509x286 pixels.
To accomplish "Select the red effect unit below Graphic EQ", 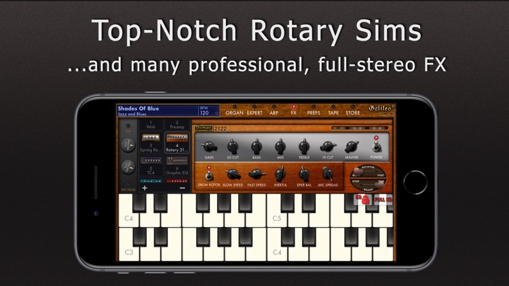I will tap(177, 181).
